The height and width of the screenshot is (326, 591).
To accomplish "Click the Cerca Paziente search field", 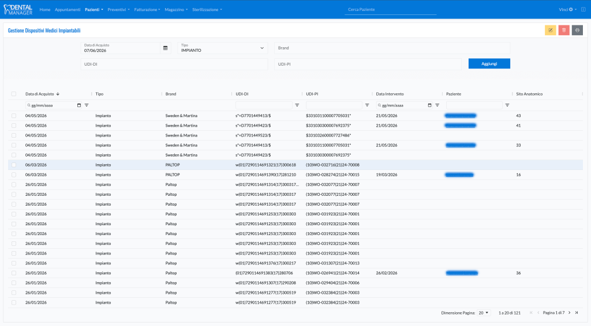I will click(391, 9).
